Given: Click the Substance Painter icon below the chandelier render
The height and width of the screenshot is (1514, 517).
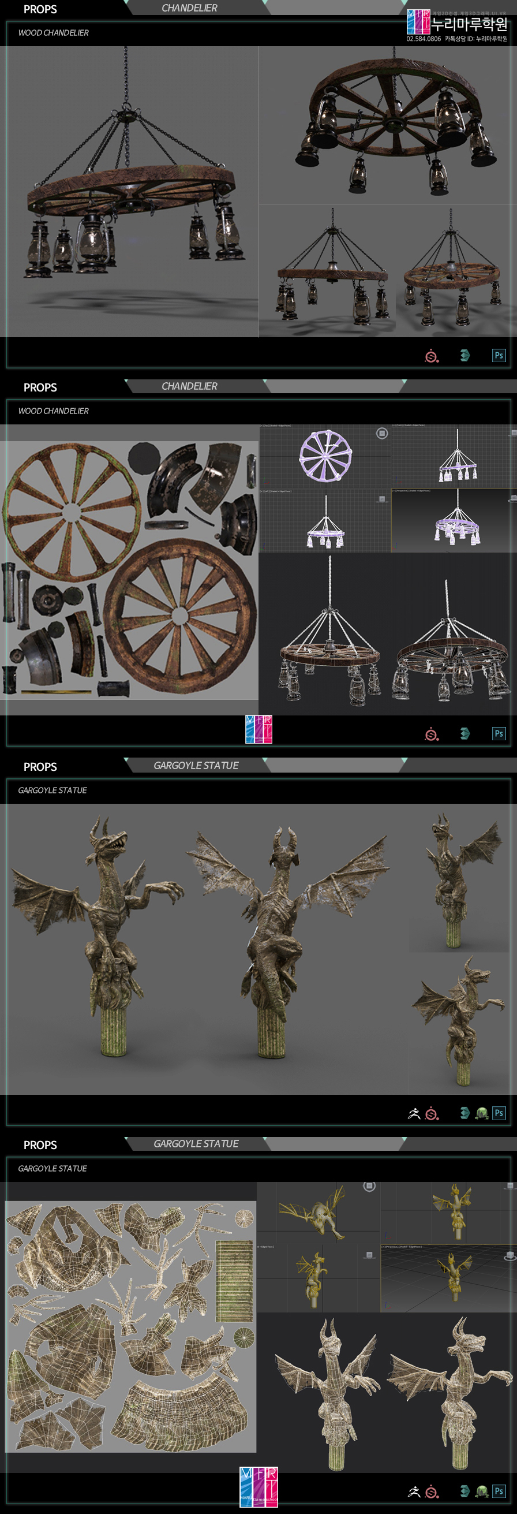Looking at the screenshot, I should (x=432, y=356).
